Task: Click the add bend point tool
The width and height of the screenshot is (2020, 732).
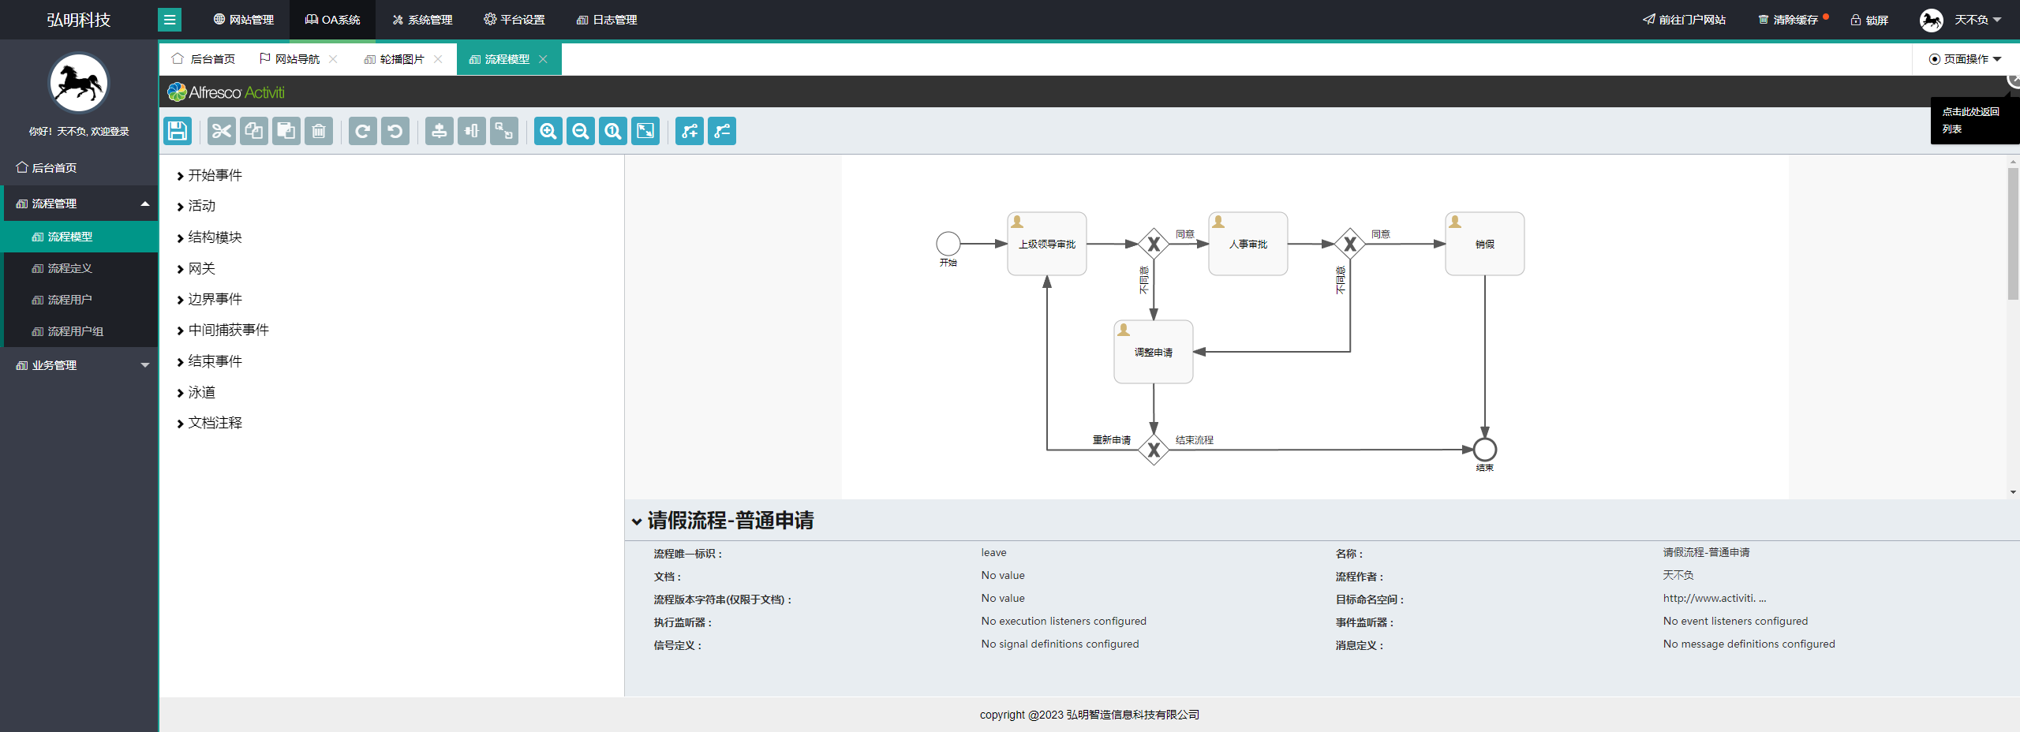Action: (690, 131)
